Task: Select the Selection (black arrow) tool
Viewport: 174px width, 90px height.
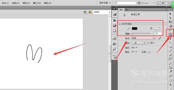Action: tap(170, 14)
